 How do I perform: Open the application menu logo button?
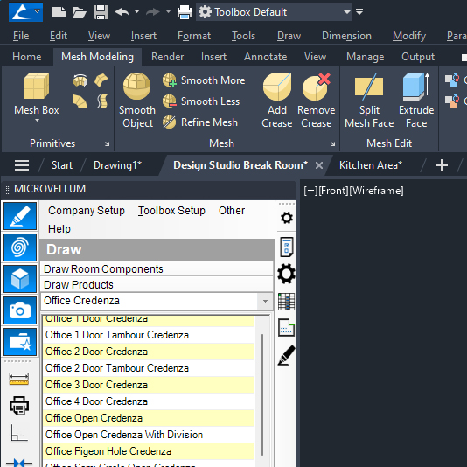coord(25,12)
